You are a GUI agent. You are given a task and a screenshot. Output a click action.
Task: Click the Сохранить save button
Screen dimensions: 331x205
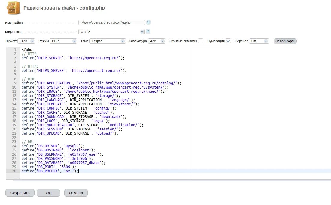[20, 193]
